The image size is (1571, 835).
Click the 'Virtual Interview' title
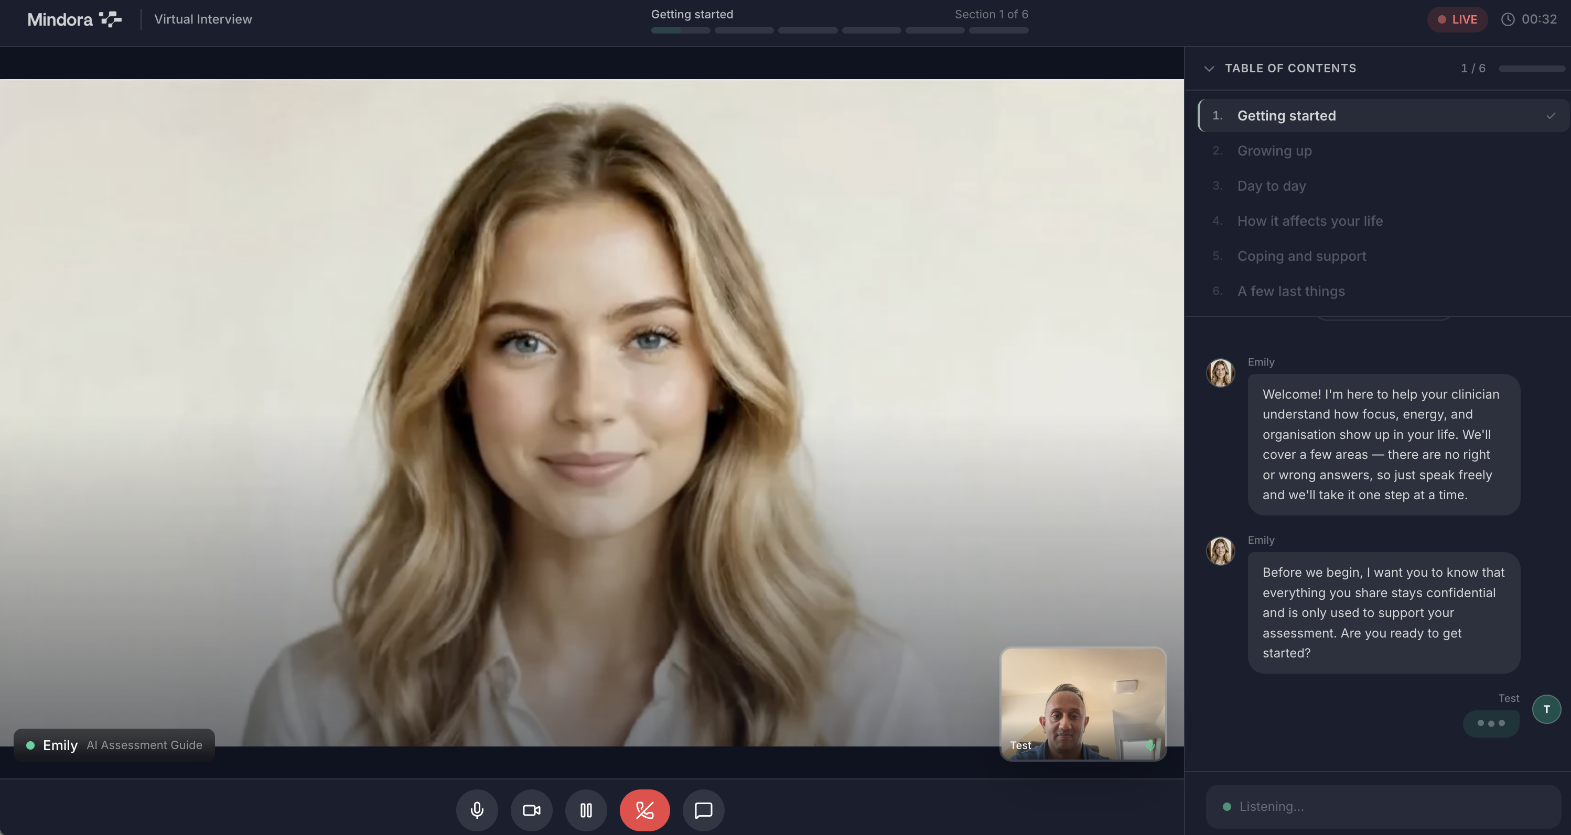(x=203, y=19)
